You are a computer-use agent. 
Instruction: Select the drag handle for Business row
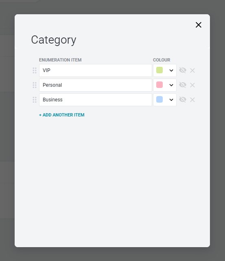[35, 100]
